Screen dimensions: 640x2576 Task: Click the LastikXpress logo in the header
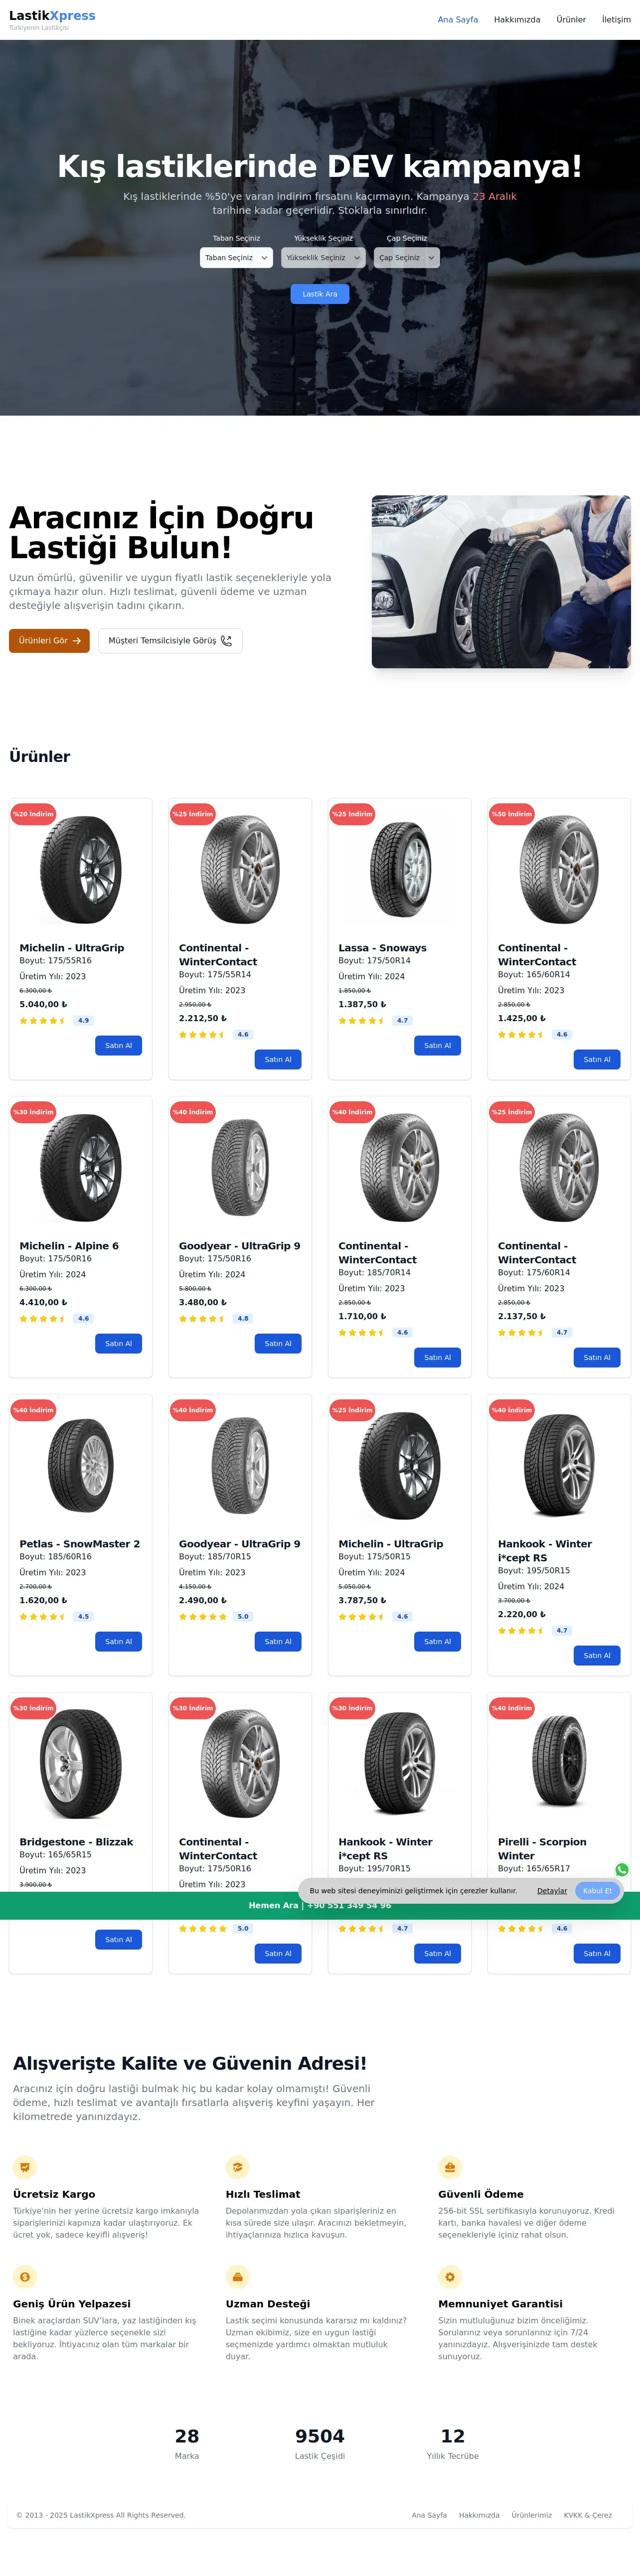52,16
